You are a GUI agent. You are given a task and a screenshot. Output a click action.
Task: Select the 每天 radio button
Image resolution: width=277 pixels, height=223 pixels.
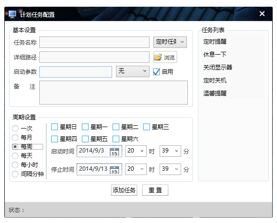[x=15, y=156]
